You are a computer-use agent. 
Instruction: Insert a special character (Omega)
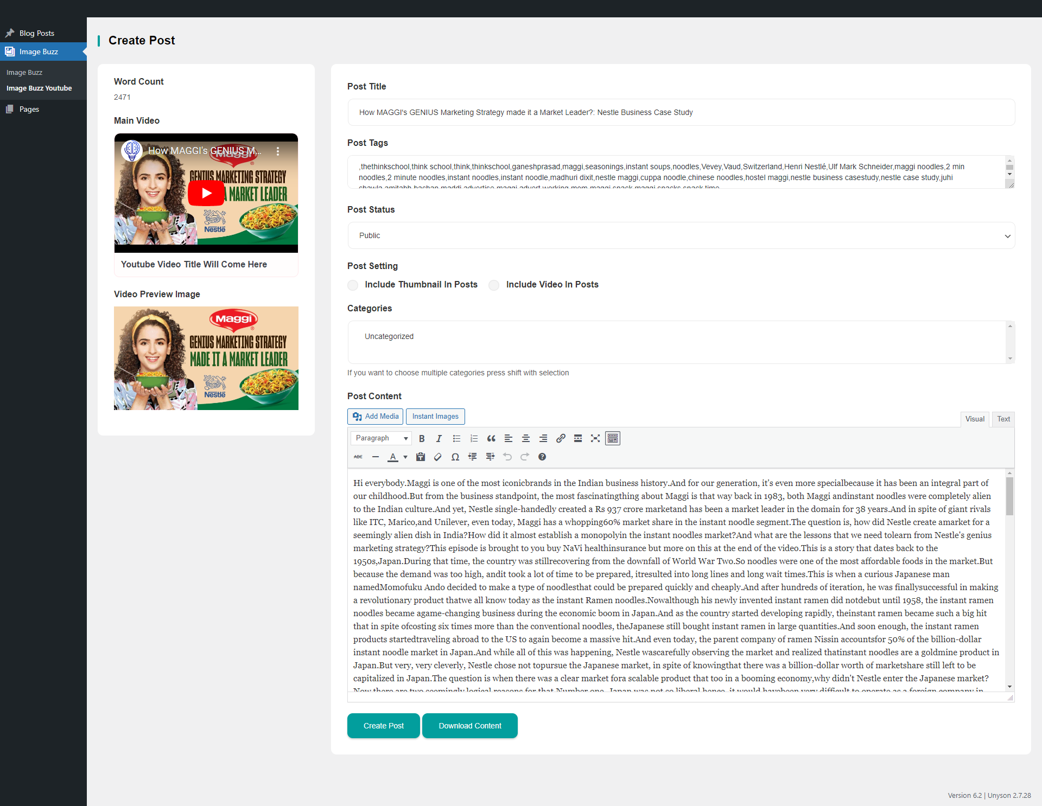pyautogui.click(x=455, y=457)
